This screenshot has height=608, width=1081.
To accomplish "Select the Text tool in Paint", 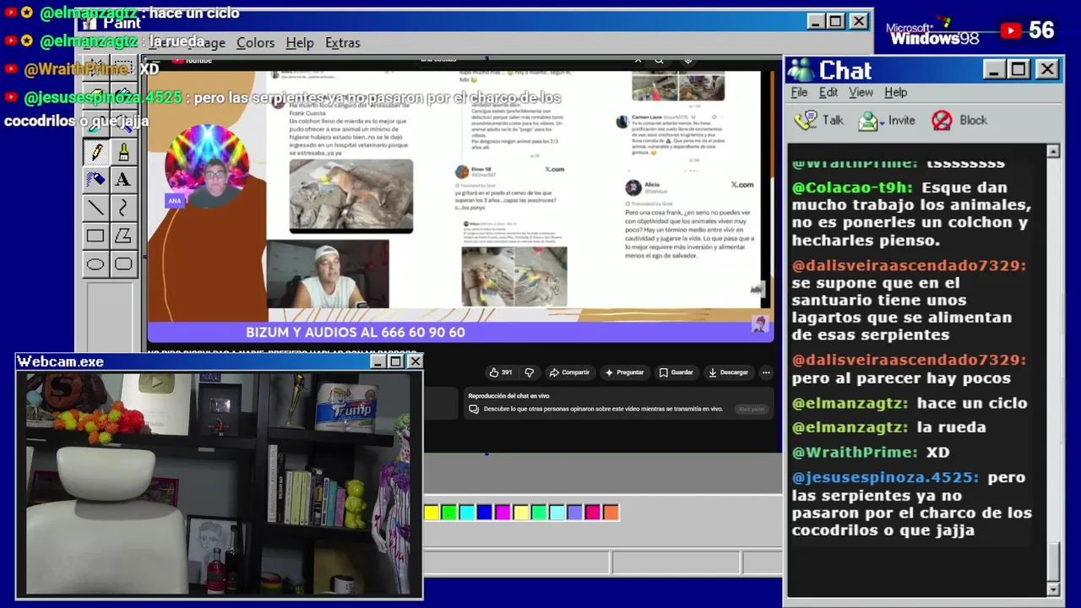I will coord(123,179).
